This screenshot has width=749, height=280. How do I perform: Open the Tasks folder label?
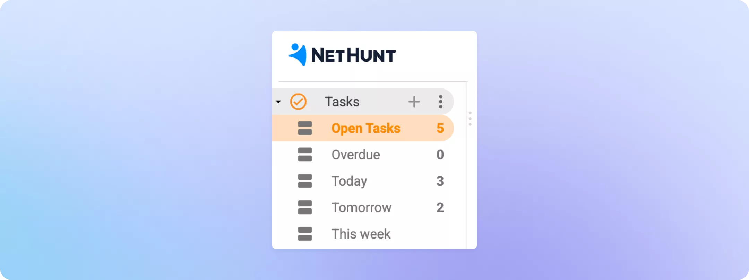pos(342,102)
